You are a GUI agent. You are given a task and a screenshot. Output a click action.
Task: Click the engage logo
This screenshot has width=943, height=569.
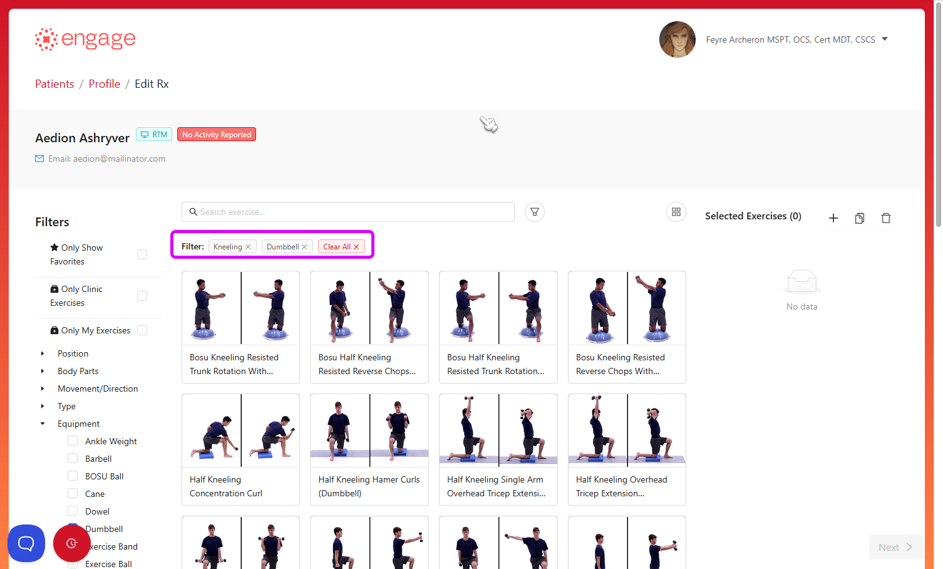(x=85, y=39)
